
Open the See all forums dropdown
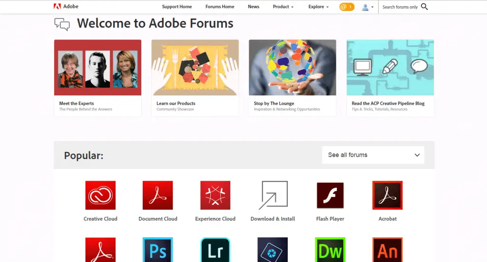pos(373,155)
